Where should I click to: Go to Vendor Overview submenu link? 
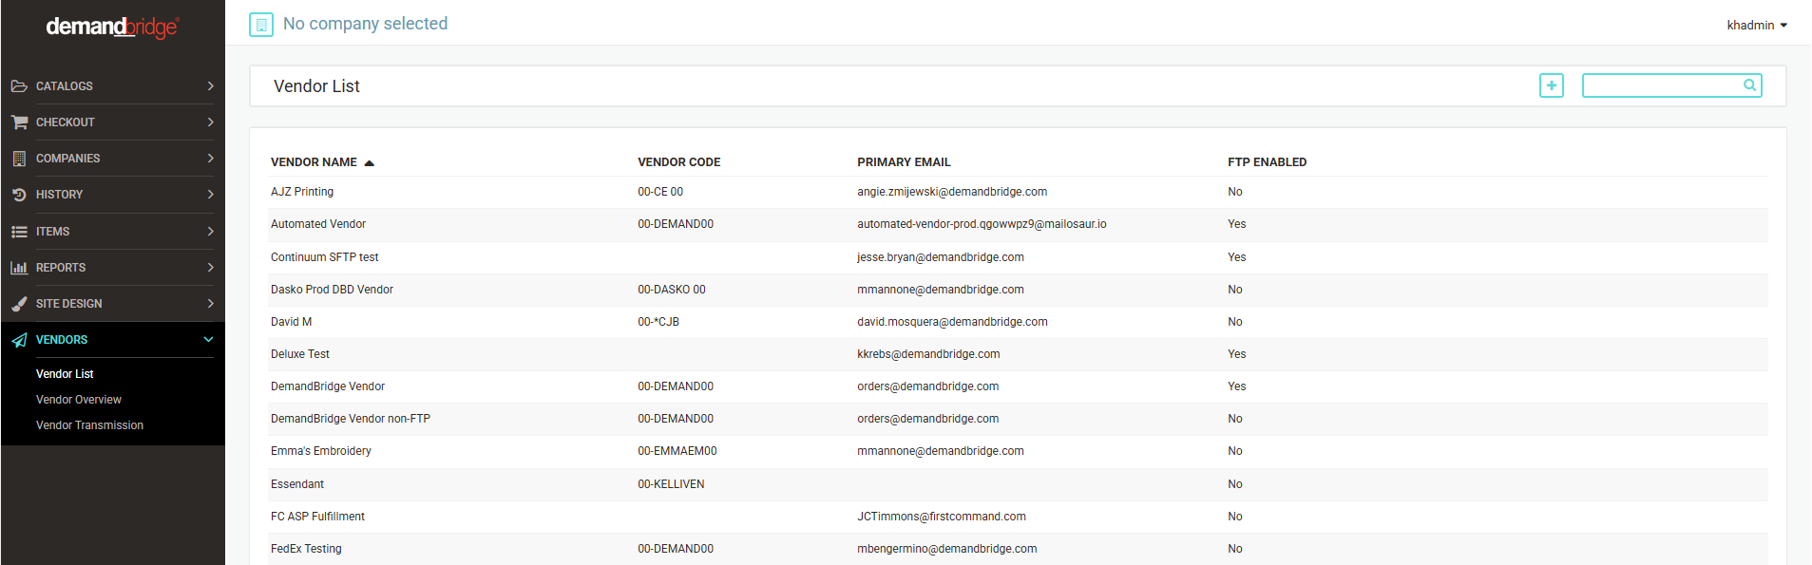click(x=79, y=400)
